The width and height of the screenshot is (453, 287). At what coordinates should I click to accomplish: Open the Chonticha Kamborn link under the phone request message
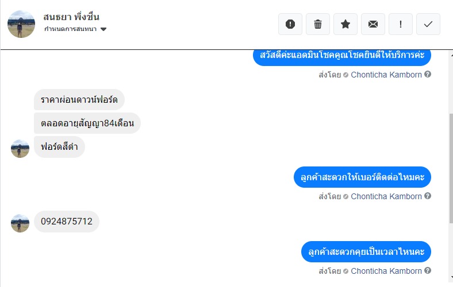[x=386, y=196]
